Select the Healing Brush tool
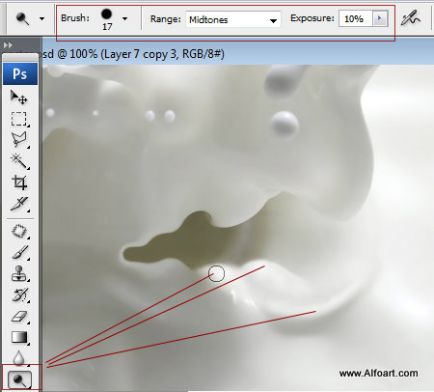Image resolution: width=434 pixels, height=392 pixels. [19, 232]
